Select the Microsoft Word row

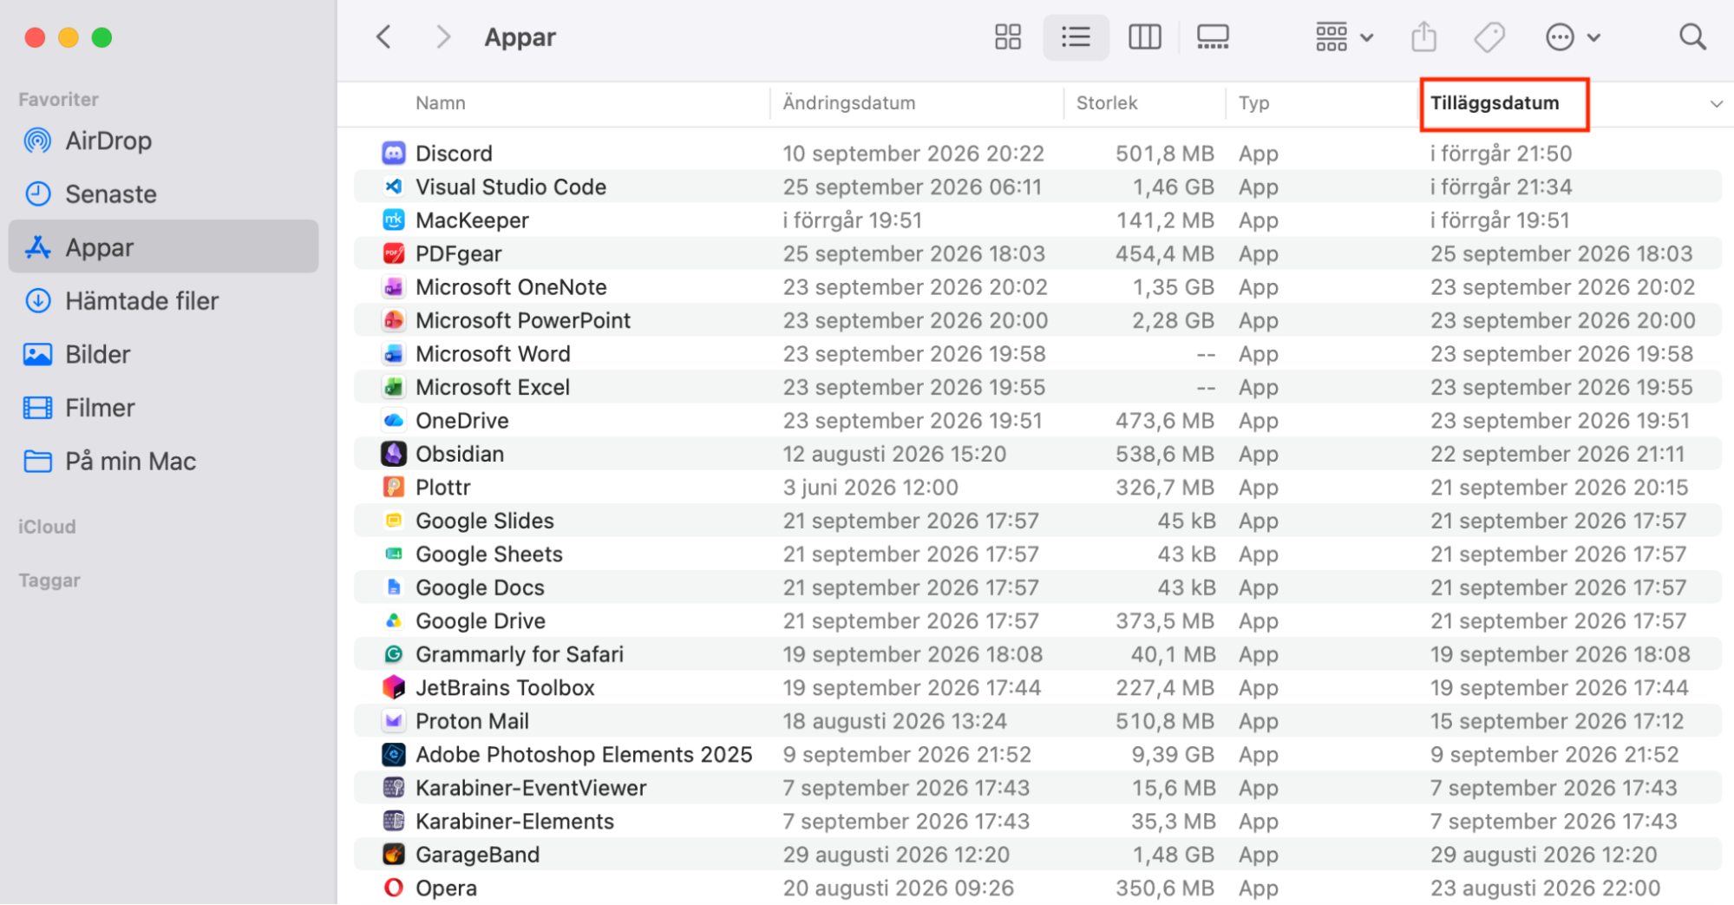[1037, 354]
